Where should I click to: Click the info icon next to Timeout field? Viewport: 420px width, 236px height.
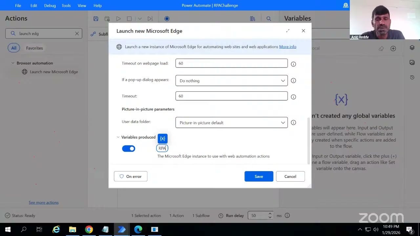point(293,97)
